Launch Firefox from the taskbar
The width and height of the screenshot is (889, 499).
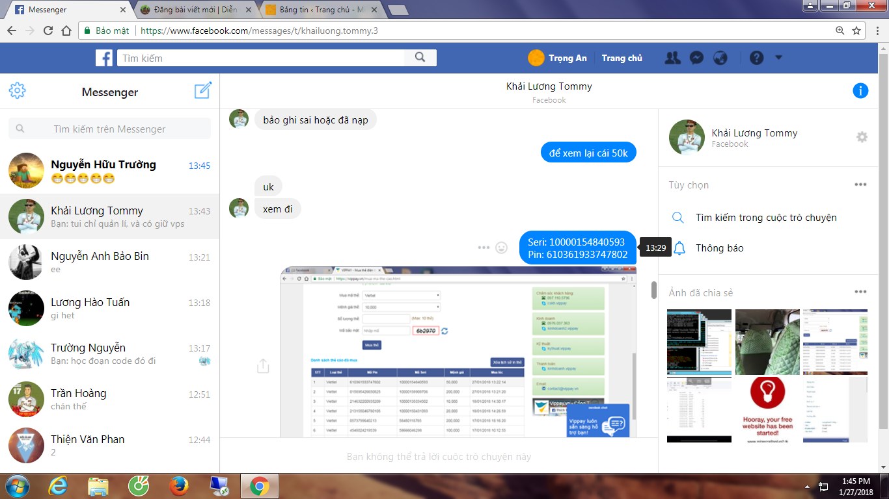(x=179, y=486)
